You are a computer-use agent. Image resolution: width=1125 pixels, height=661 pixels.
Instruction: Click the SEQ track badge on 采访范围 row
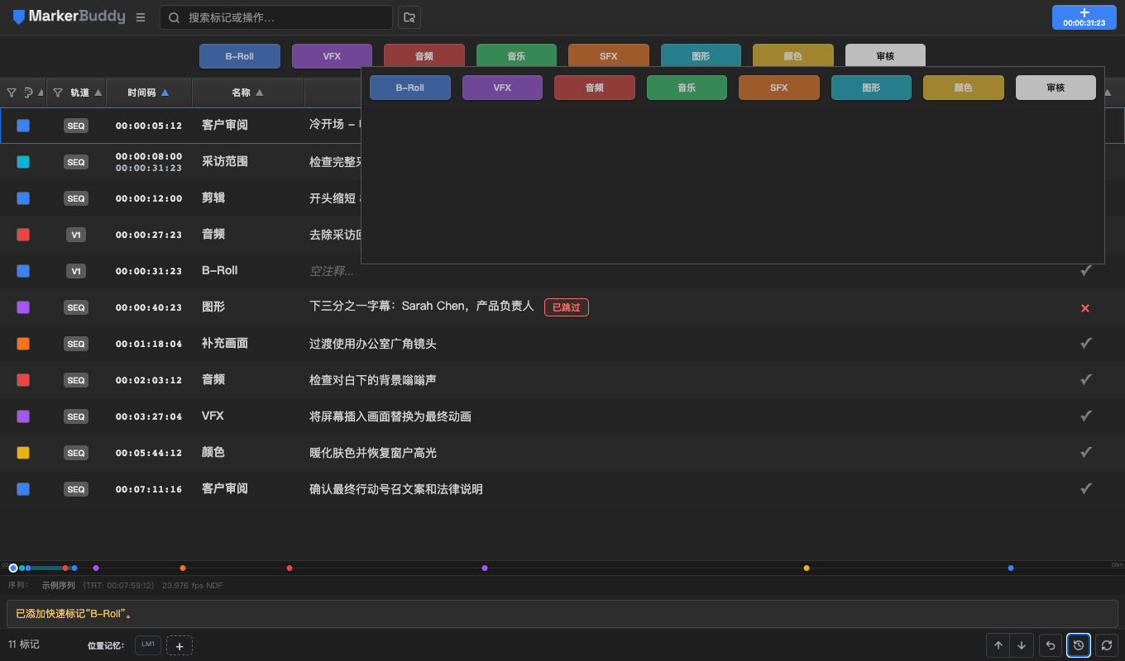click(76, 162)
